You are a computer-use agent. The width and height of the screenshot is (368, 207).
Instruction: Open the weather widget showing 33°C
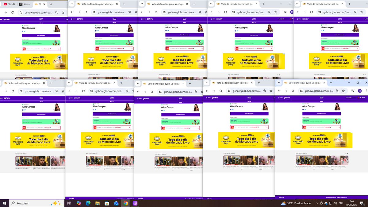[296, 203]
